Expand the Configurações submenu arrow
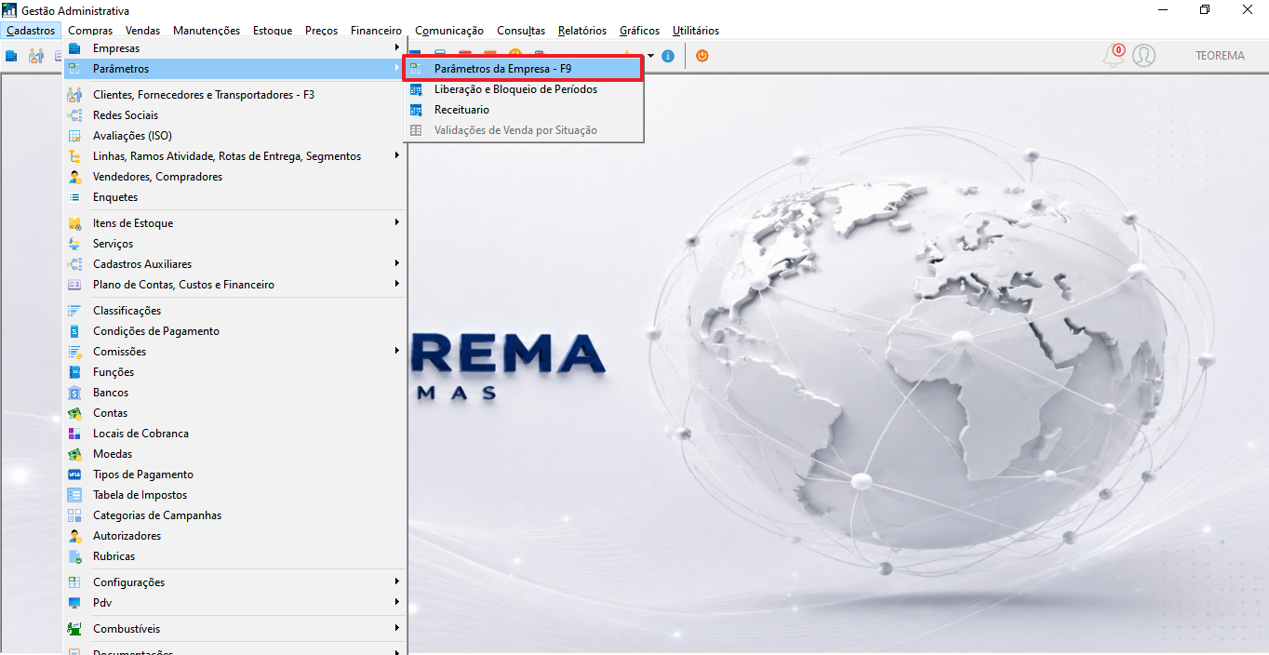Screen dimensions: 1269x655 pos(397,581)
